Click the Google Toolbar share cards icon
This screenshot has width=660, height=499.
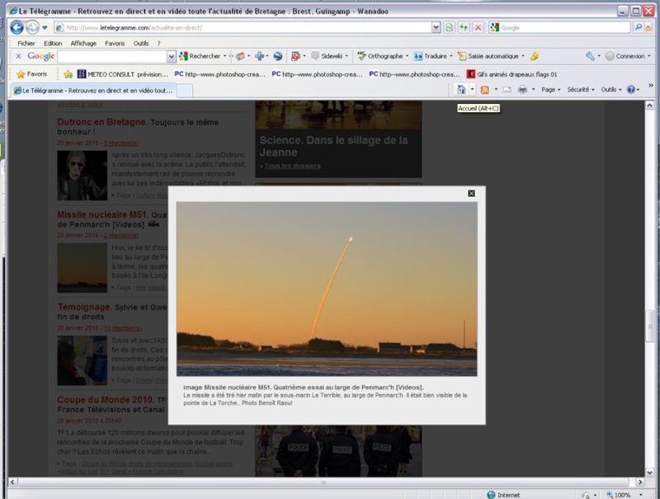[x=241, y=56]
